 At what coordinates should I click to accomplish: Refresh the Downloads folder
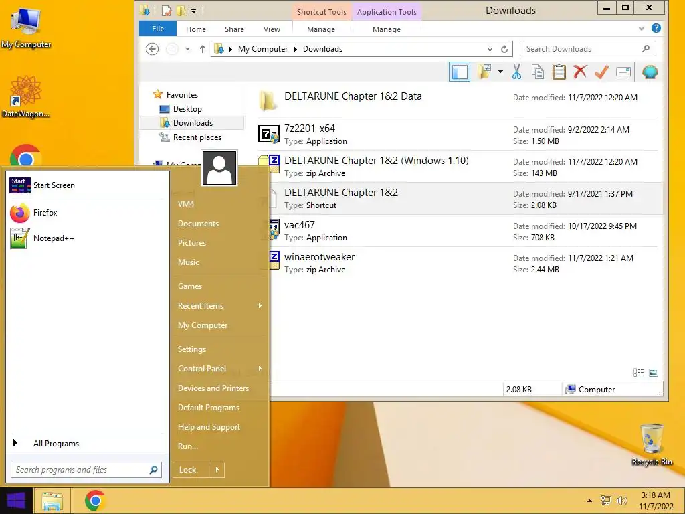[504, 49]
